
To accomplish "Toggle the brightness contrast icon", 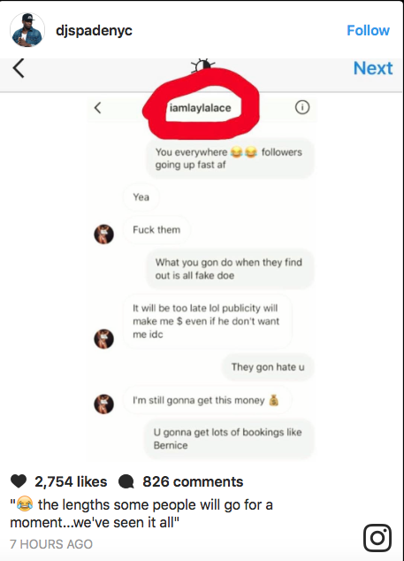I will coord(202,65).
